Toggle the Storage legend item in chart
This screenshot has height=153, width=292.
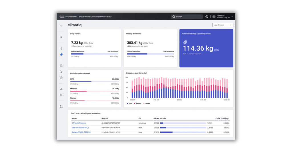coord(147,104)
